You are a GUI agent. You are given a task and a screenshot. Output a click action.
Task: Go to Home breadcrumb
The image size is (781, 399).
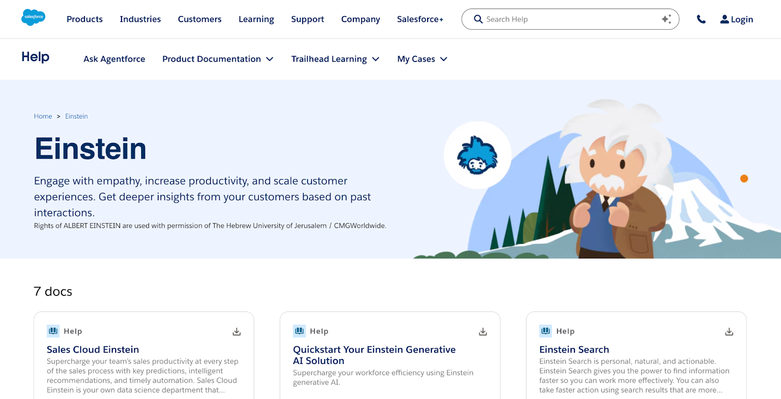(43, 116)
